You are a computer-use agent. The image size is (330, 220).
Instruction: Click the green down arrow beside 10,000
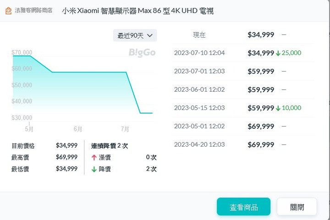point(278,108)
